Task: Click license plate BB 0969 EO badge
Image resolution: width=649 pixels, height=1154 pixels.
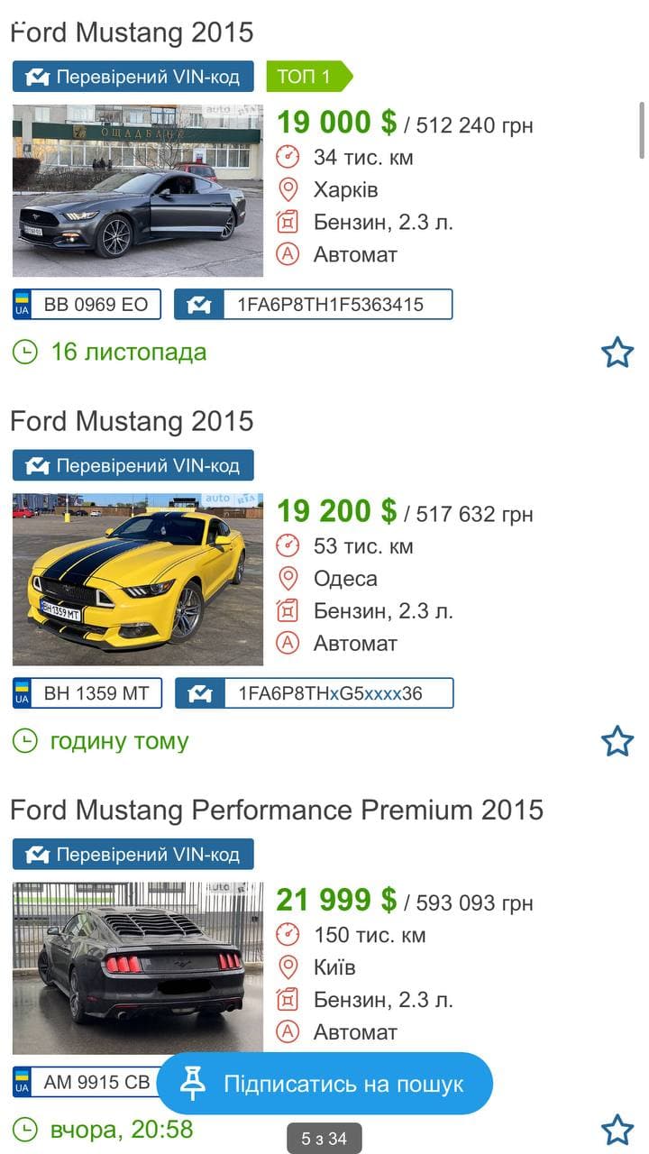Action: click(x=87, y=305)
